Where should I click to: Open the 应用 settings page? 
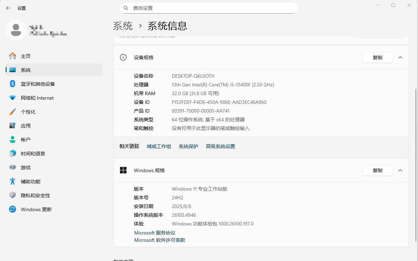point(54,126)
